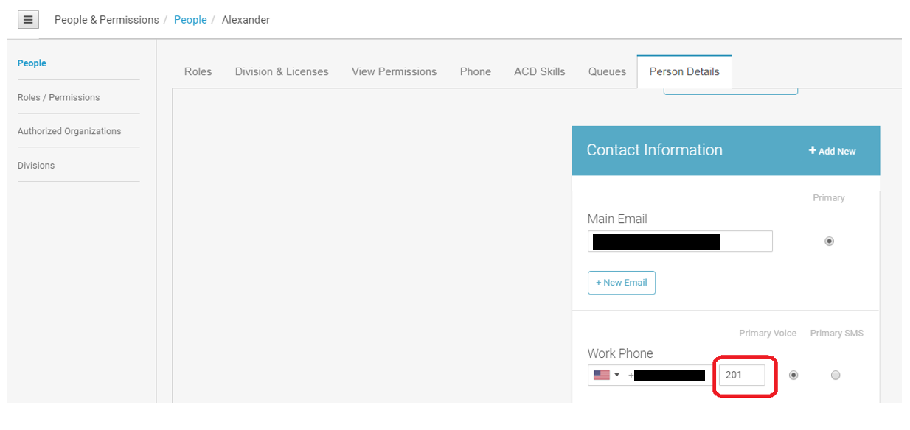This screenshot has height=430, width=910.
Task: Open Roles / Permissions in the sidebar
Action: tap(58, 97)
